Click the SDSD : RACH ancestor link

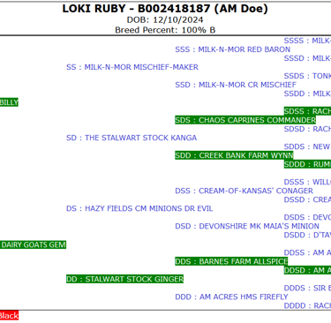(x=307, y=129)
